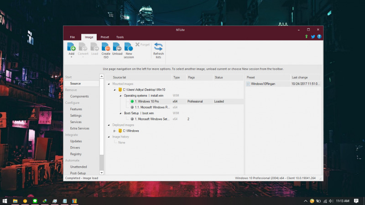Open the Services page
Viewport: 365px width, 205px height.
coord(76,122)
